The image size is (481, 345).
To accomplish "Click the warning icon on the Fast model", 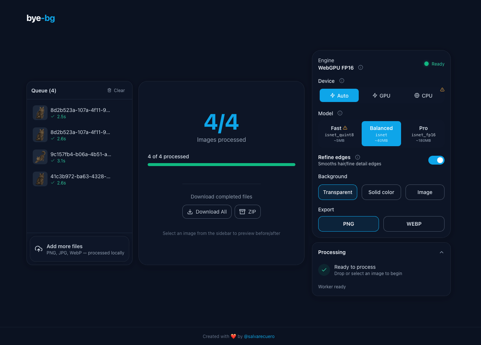I will pyautogui.click(x=345, y=128).
